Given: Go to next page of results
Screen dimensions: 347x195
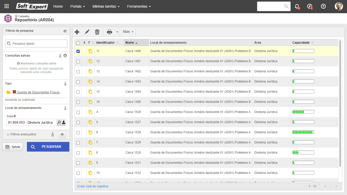Looking at the screenshot, I should point(336,186).
